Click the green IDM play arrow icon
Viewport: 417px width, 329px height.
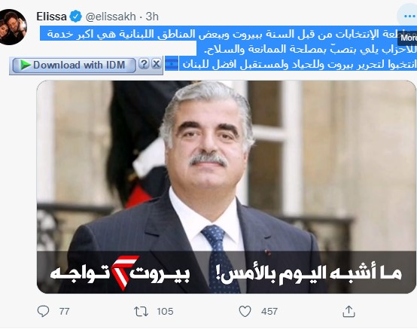click(x=26, y=65)
